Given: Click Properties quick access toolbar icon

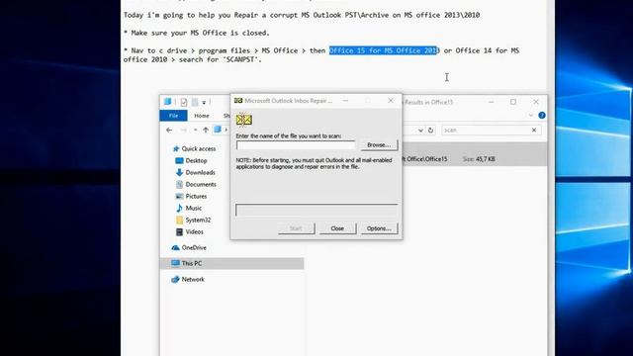Looking at the screenshot, I should click(x=184, y=102).
